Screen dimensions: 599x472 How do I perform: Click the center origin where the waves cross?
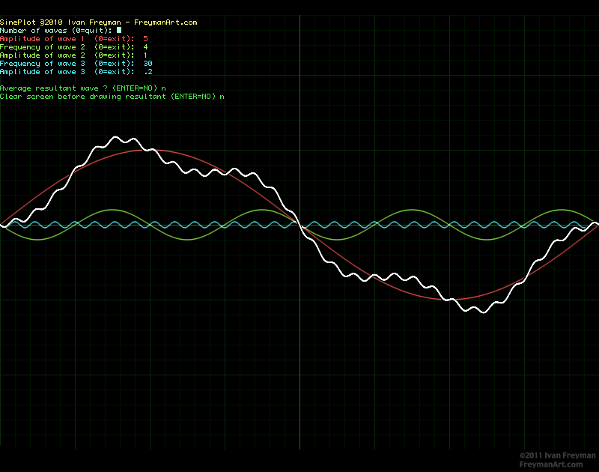(x=299, y=225)
